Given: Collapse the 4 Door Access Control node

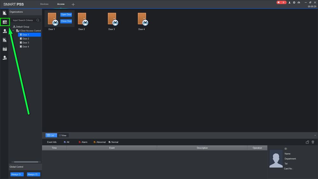Looking at the screenshot, I should [x=13, y=31].
